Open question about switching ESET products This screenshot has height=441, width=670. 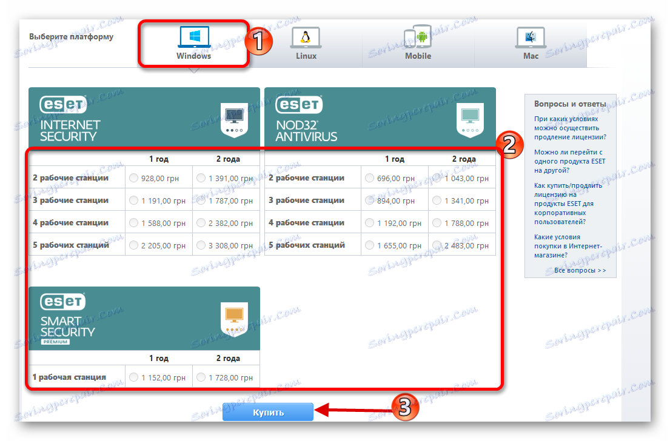pyautogui.click(x=569, y=161)
